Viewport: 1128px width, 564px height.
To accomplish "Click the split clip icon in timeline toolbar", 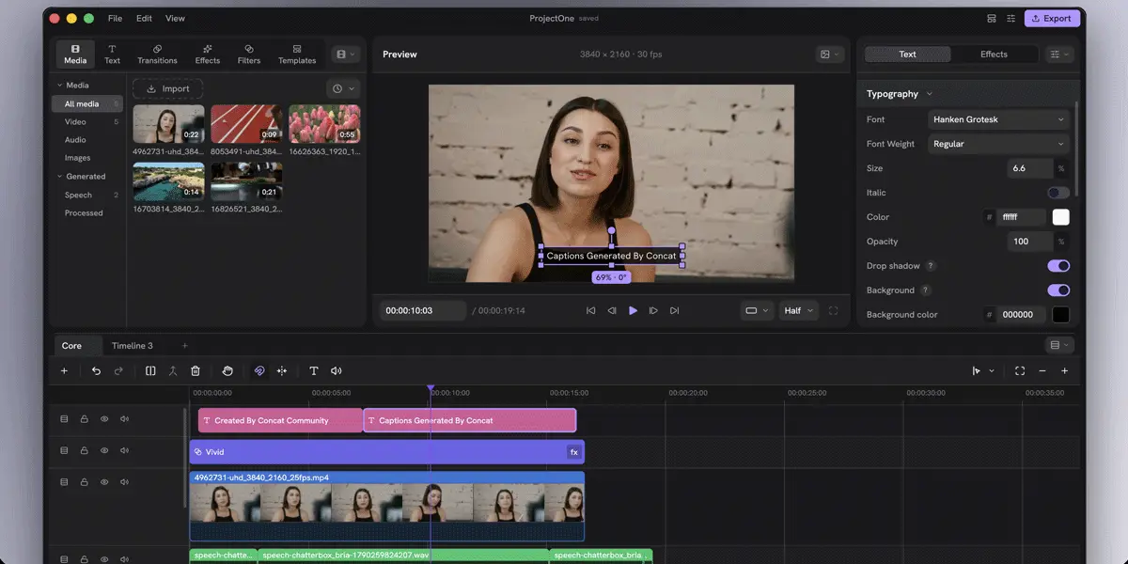I will 150,371.
